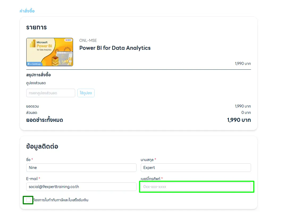
Task: Open the คำสั่งซื้อ breadcrumb link
Action: pos(27,11)
